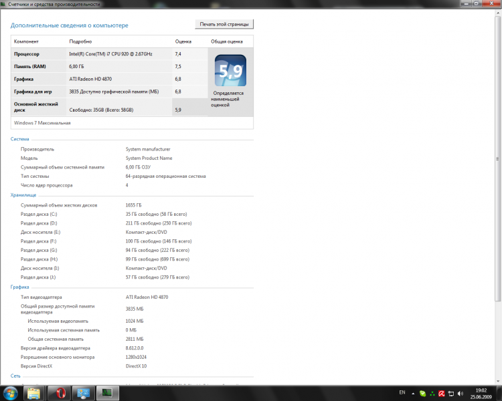Click '100 ГБ свободно (146 ГБ всего)'
This screenshot has height=401, width=502.
click(x=159, y=241)
